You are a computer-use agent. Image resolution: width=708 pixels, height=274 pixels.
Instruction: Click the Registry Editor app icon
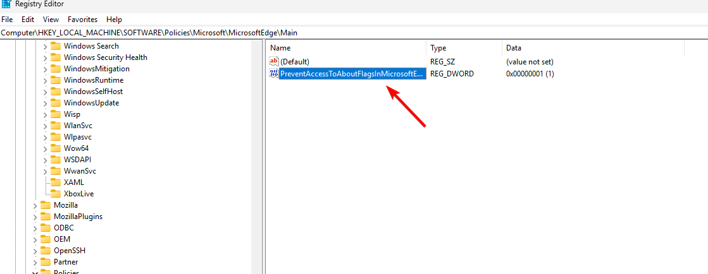point(6,4)
